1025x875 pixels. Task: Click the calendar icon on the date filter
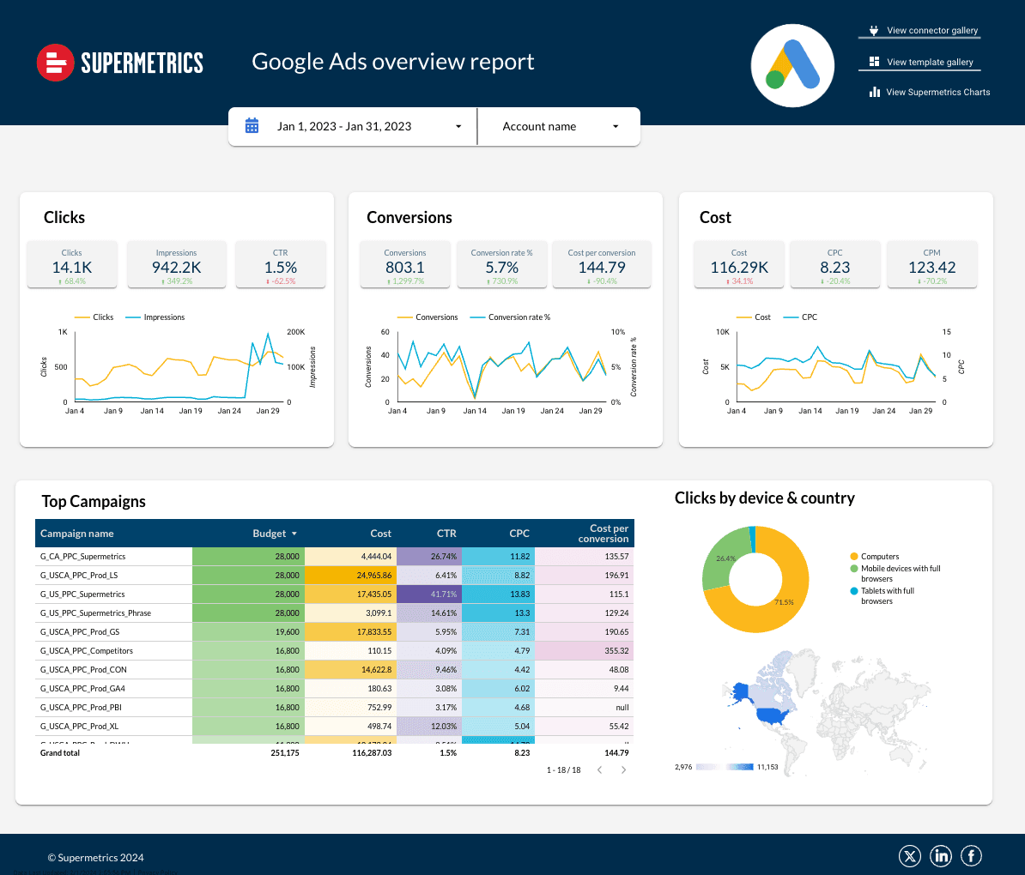(x=252, y=125)
